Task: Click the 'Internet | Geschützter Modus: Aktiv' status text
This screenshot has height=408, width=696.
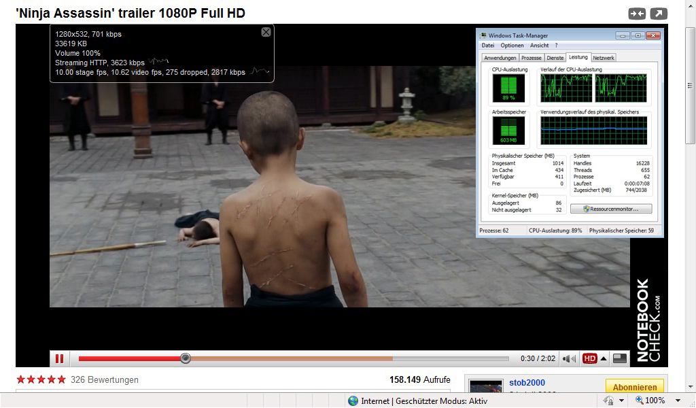Action: click(x=424, y=401)
